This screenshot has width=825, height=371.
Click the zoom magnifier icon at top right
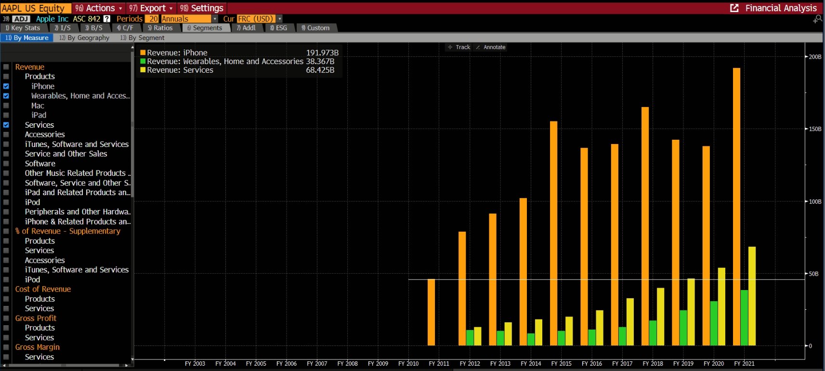click(817, 19)
